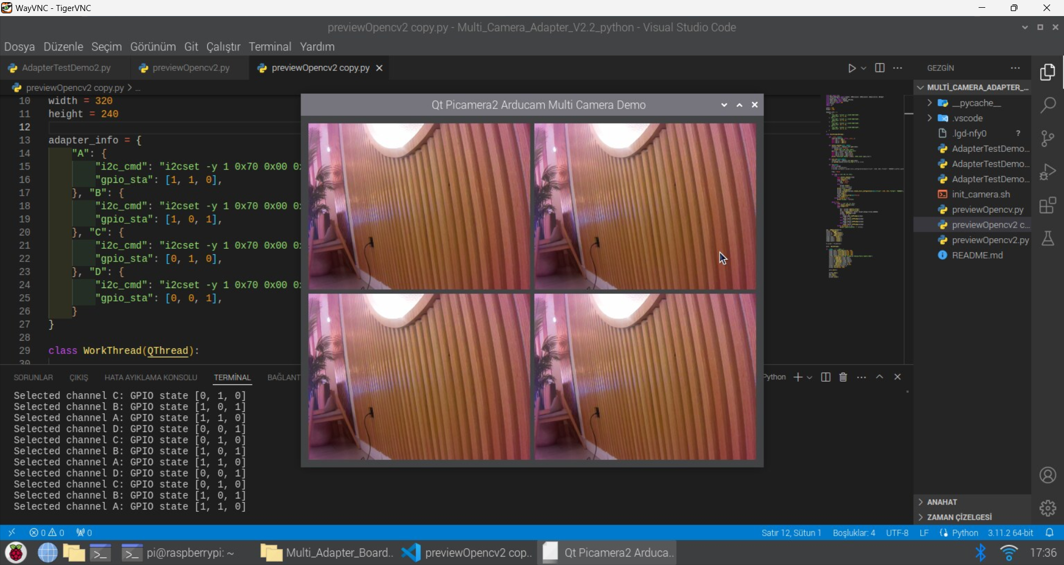
Task: Open the Testing (beaker) panel
Action: coord(1048,238)
